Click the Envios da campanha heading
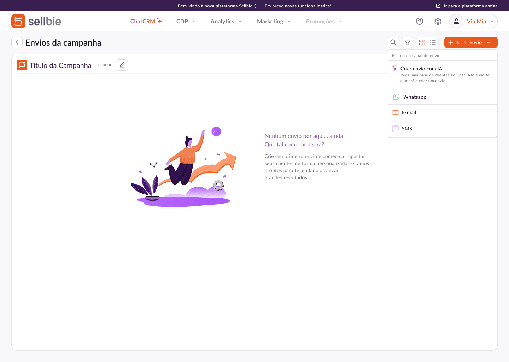509x362 pixels. point(63,43)
